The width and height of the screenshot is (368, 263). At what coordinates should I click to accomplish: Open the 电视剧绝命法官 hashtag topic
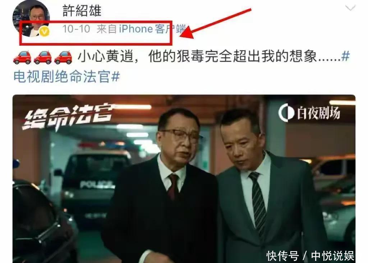(66, 77)
